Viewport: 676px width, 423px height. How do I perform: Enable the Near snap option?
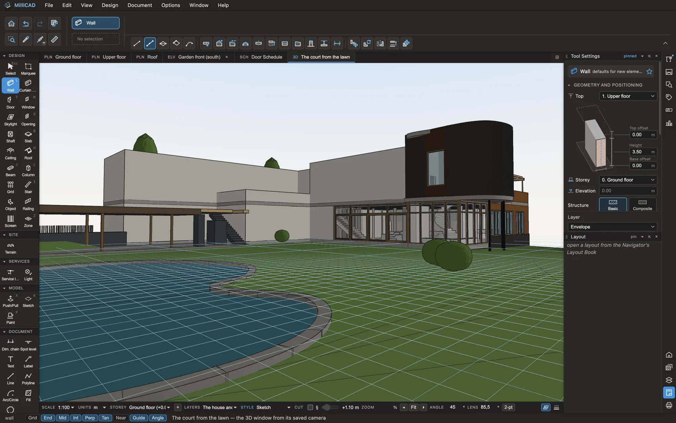(121, 418)
